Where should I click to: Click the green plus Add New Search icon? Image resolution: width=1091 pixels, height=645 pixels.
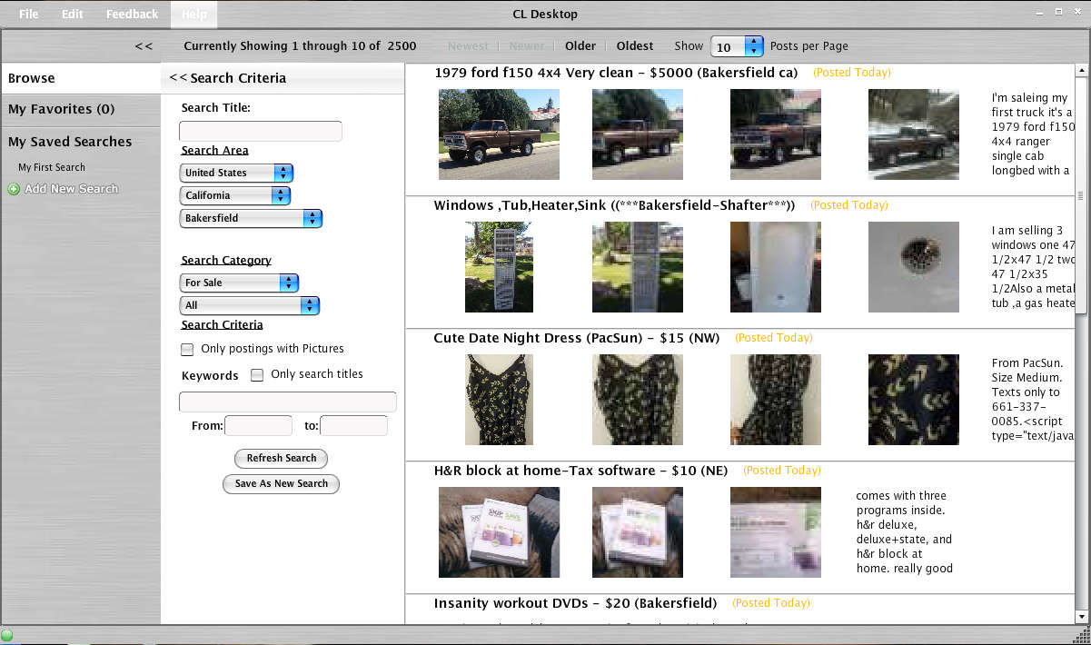(x=14, y=189)
